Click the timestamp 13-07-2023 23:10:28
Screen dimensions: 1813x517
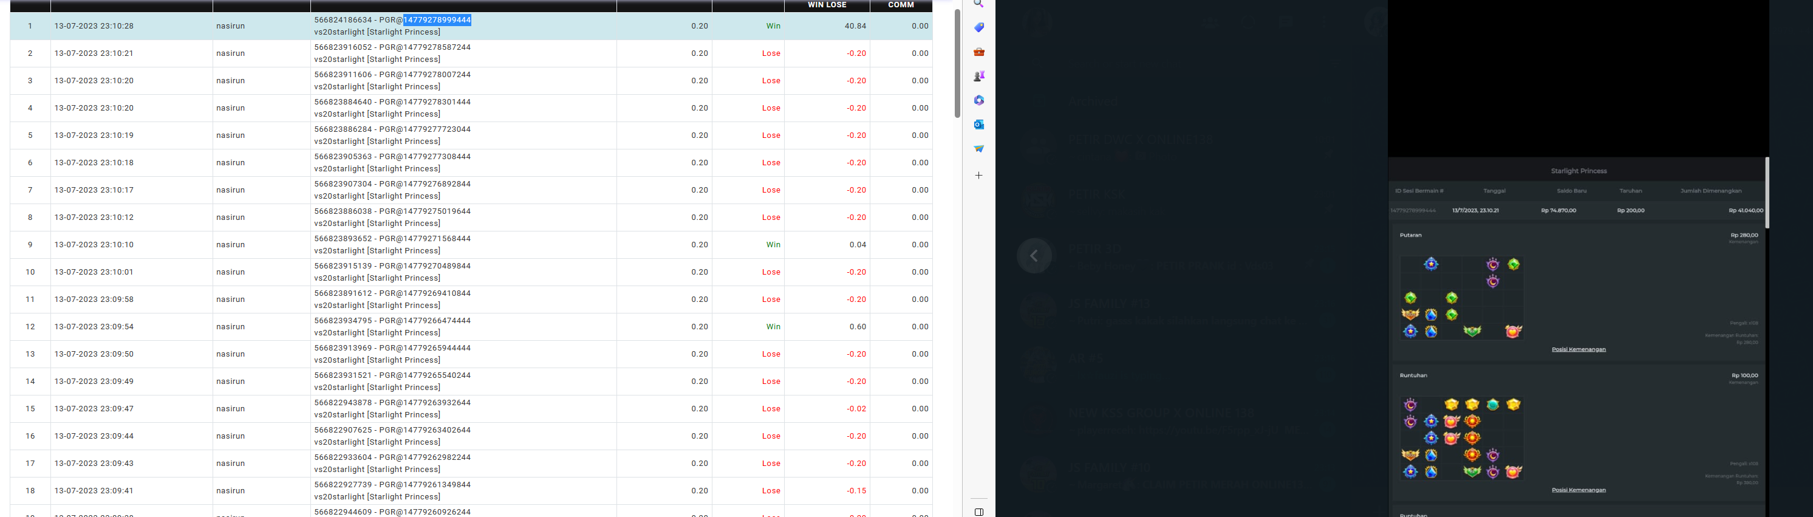click(x=94, y=26)
